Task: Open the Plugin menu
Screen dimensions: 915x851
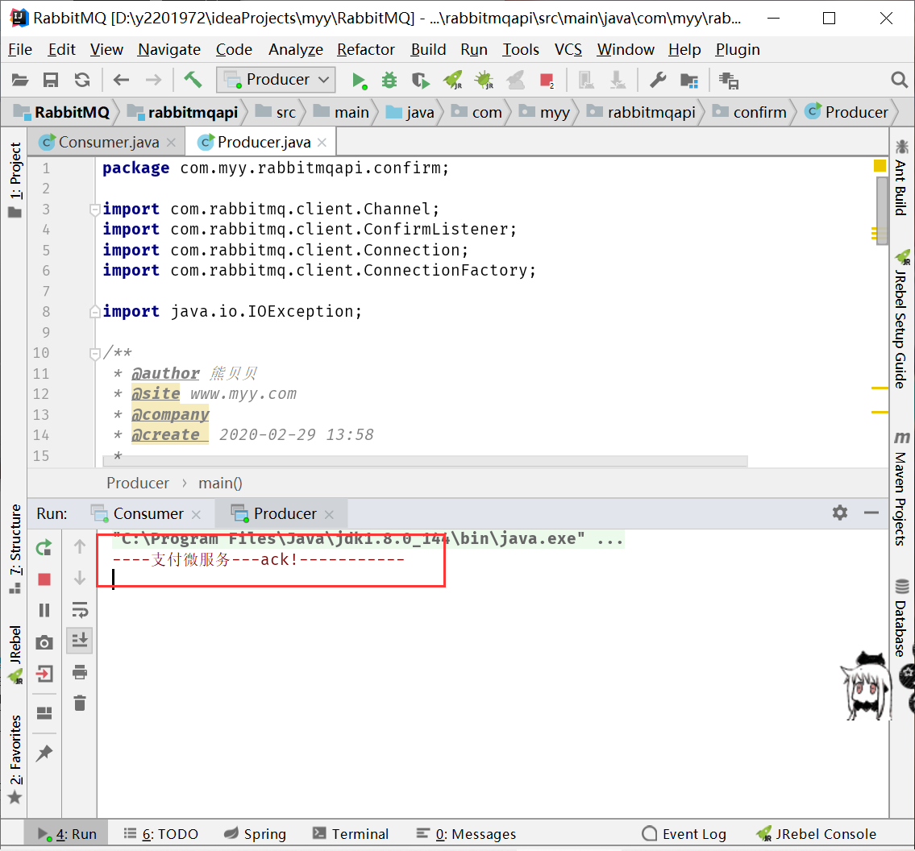Action: pyautogui.click(x=738, y=50)
